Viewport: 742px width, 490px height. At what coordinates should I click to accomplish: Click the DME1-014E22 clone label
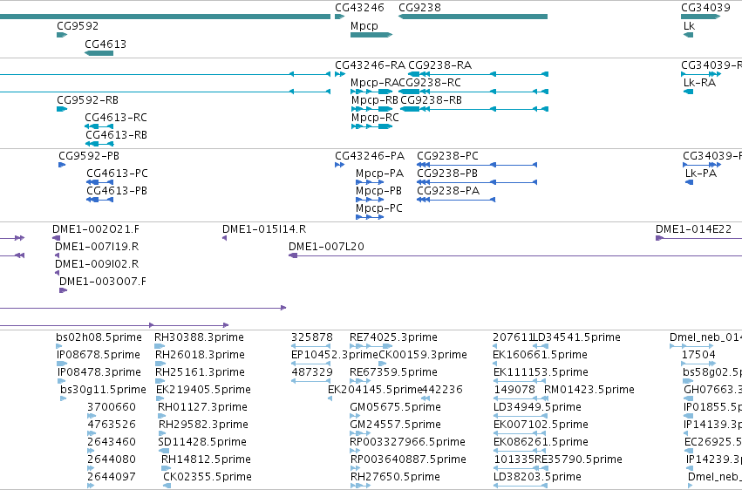pyautogui.click(x=693, y=229)
